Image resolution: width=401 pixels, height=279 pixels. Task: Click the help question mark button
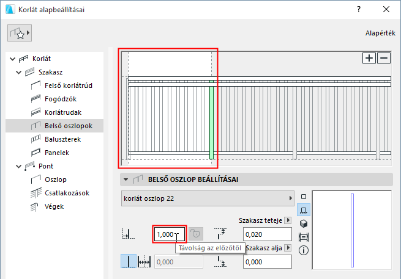pos(359,9)
